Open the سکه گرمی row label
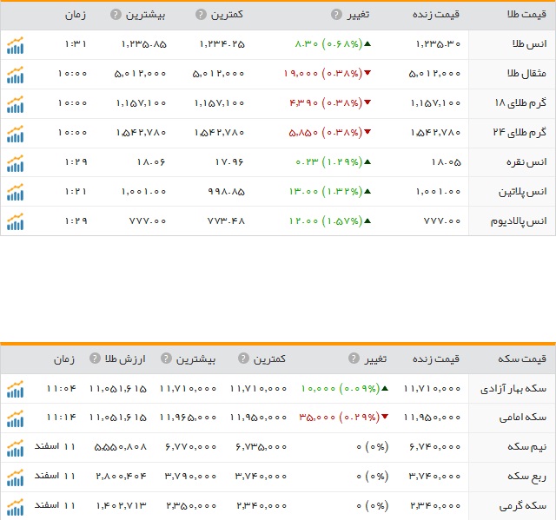The height and width of the screenshot is (520, 556). (x=523, y=506)
